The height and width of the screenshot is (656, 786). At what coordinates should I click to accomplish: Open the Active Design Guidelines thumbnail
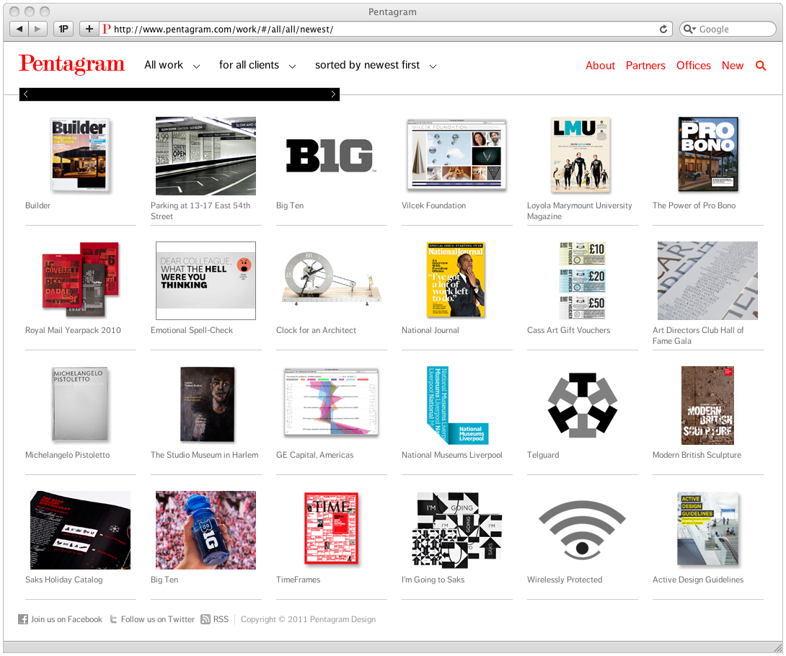pyautogui.click(x=708, y=529)
